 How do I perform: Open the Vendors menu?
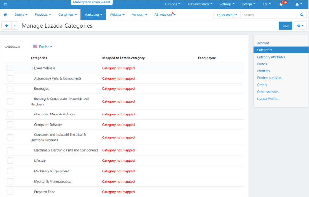[x=139, y=14]
